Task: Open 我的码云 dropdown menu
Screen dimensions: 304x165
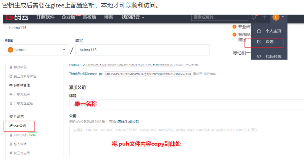Action: 133,17
